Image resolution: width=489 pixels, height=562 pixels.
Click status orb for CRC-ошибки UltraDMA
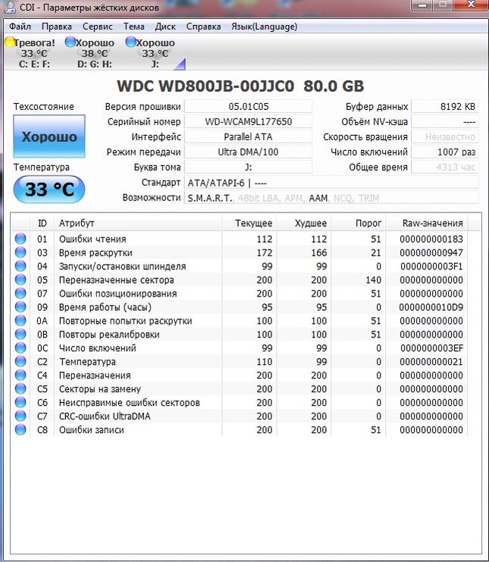pyautogui.click(x=20, y=416)
